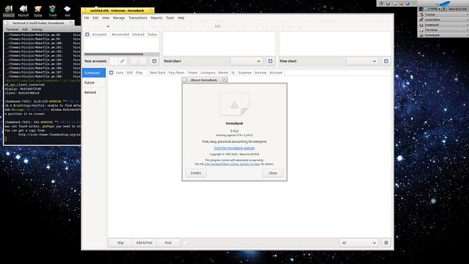This screenshot has width=469, height=264.
Task: Click the blue icon right of Your accounts buttons
Action: (154, 61)
